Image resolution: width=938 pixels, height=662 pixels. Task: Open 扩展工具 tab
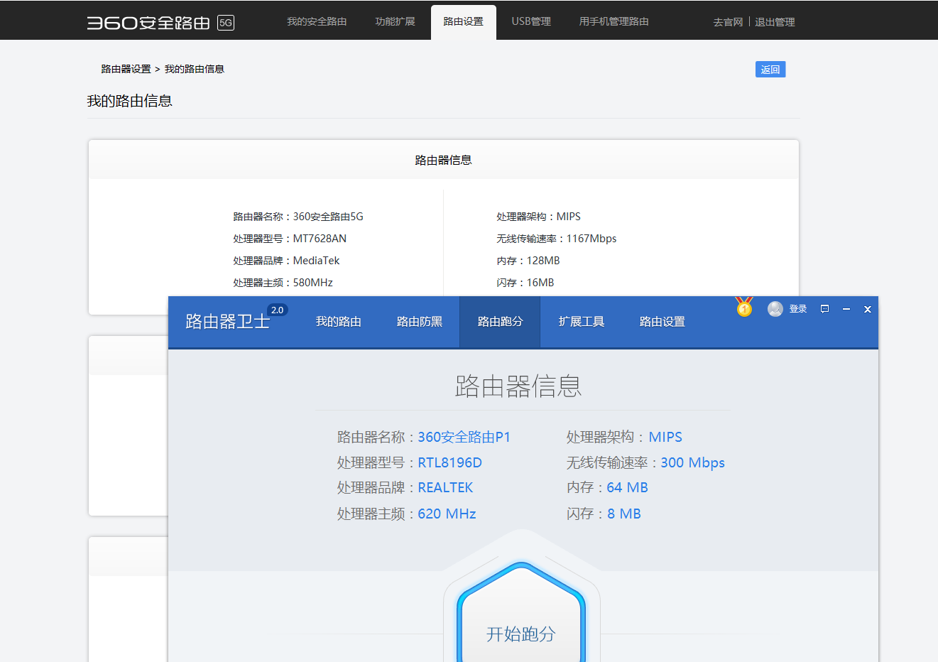[x=582, y=322]
